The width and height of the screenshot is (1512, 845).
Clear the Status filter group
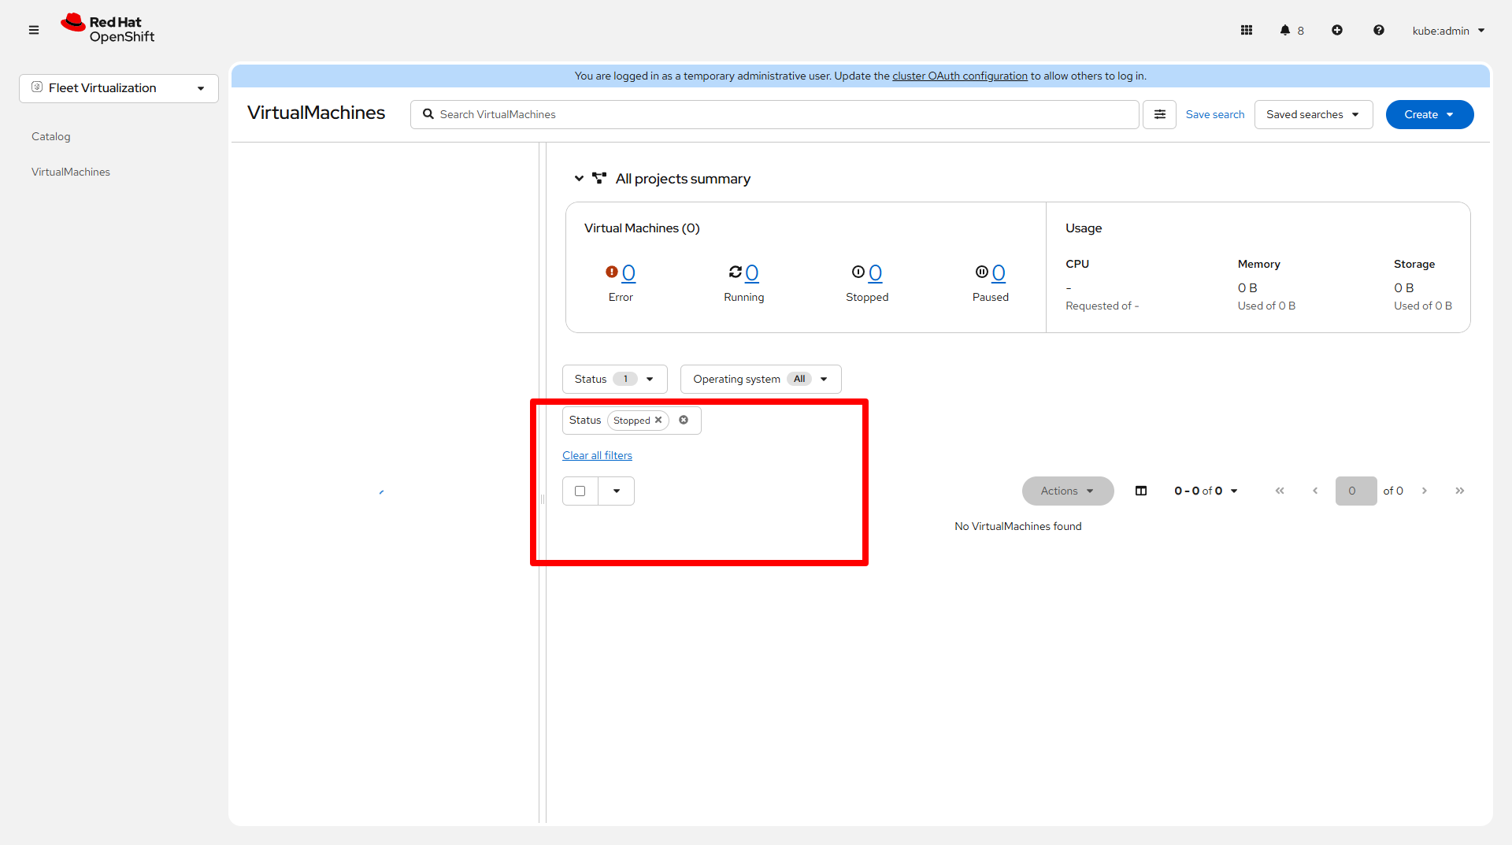[684, 420]
